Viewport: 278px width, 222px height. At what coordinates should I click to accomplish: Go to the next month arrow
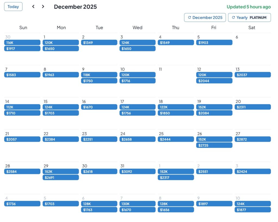click(x=43, y=7)
